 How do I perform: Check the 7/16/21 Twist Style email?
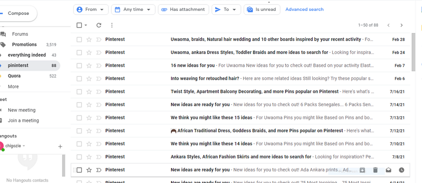tap(79, 92)
